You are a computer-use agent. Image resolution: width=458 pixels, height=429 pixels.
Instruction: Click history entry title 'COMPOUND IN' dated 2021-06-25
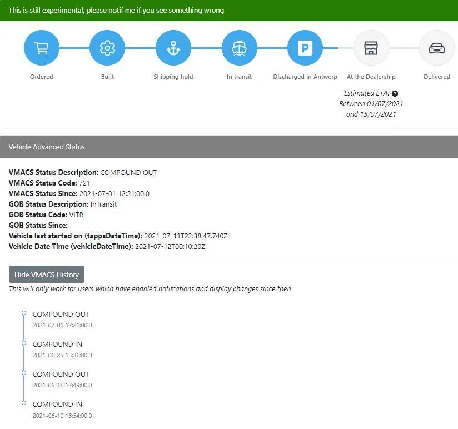58,345
